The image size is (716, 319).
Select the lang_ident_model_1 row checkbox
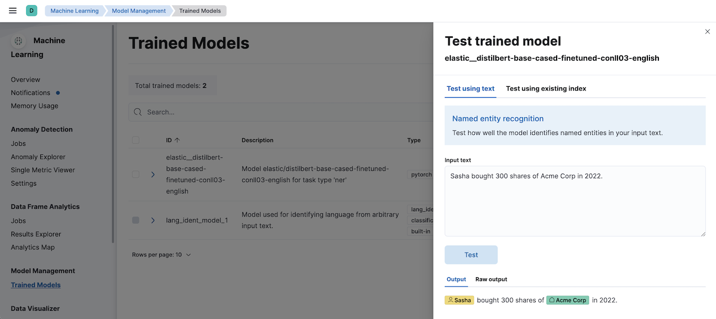point(135,220)
